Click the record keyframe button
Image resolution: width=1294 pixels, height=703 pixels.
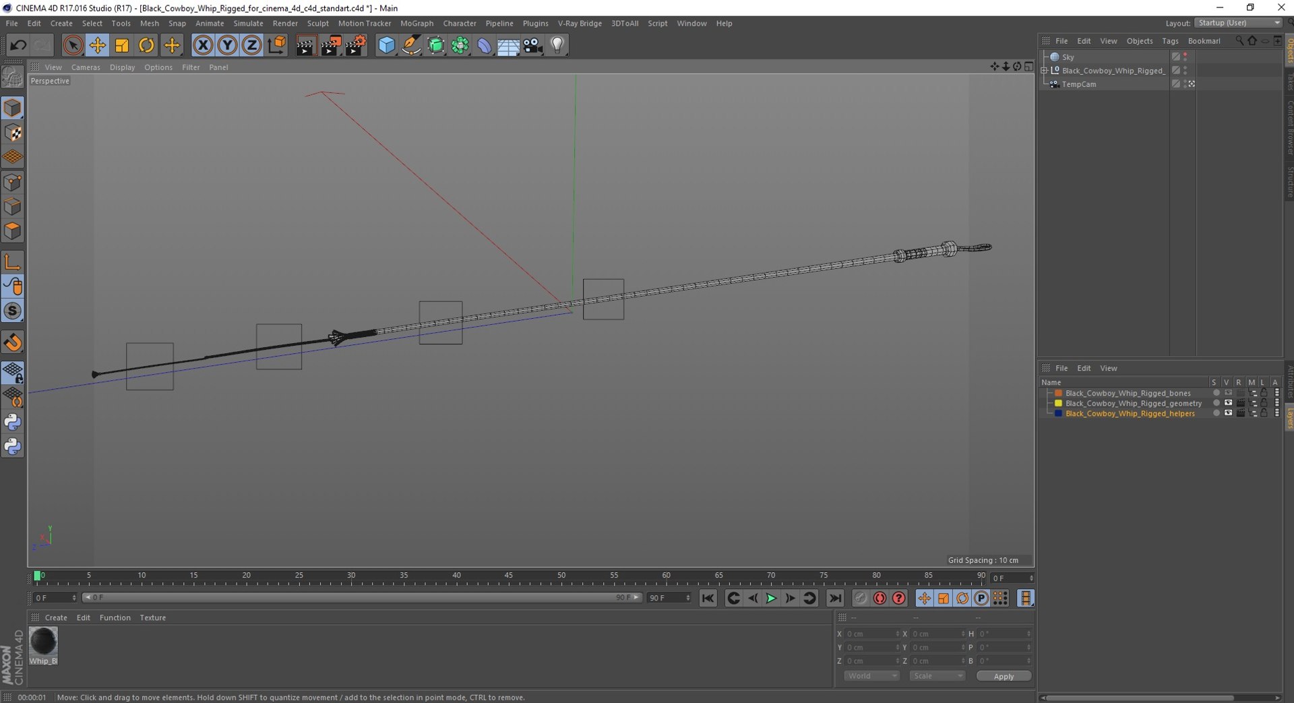[x=861, y=598]
